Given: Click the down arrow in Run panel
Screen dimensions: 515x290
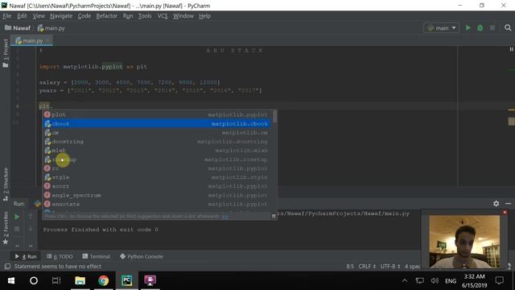Looking at the screenshot, I should pyautogui.click(x=31, y=229).
